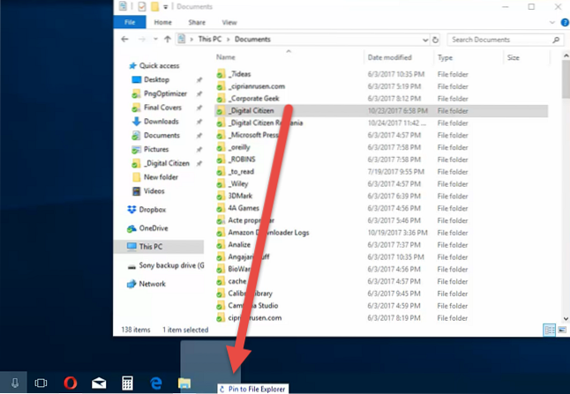
Task: Switch to the View ribbon tab
Action: pyautogui.click(x=229, y=21)
